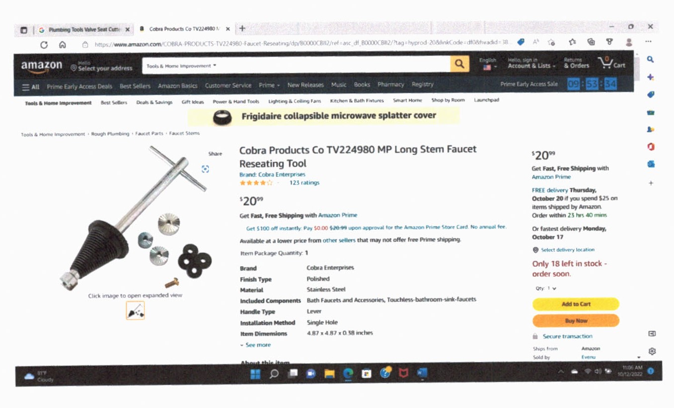
Task: Select the product image thumbnail
Action: (x=135, y=310)
